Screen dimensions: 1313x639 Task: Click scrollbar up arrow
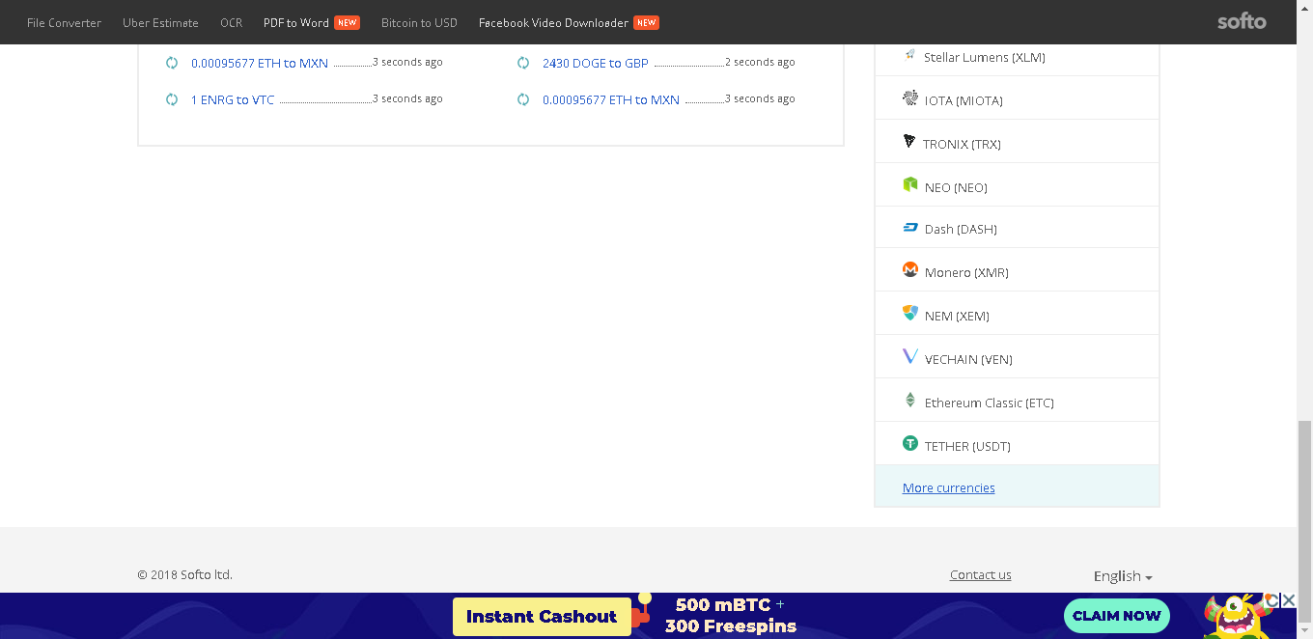pos(1304,8)
